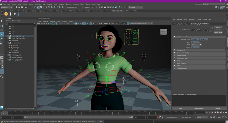Click the orange AdvancedSkeleton shelf icon
Image resolution: width=228 pixels, height=123 pixels.
(6, 14)
